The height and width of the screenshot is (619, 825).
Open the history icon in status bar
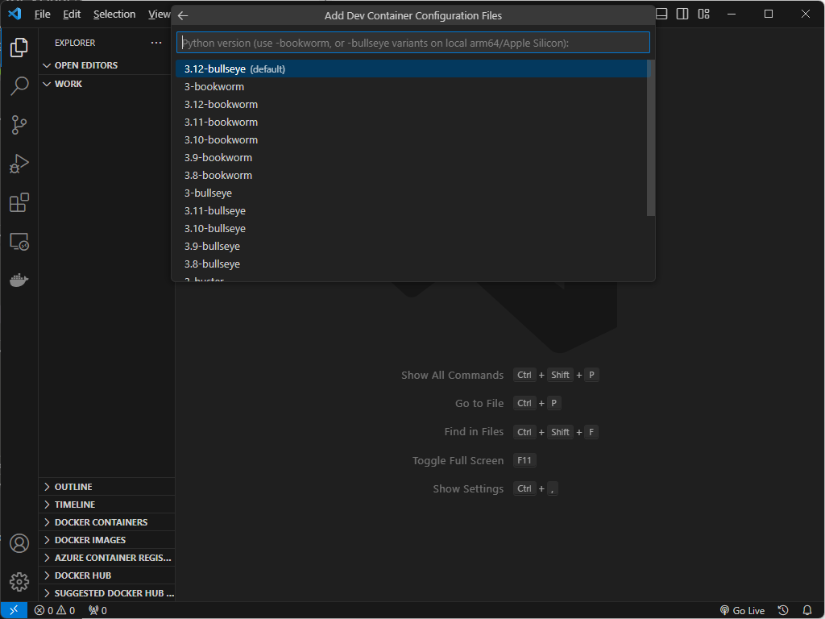783,611
